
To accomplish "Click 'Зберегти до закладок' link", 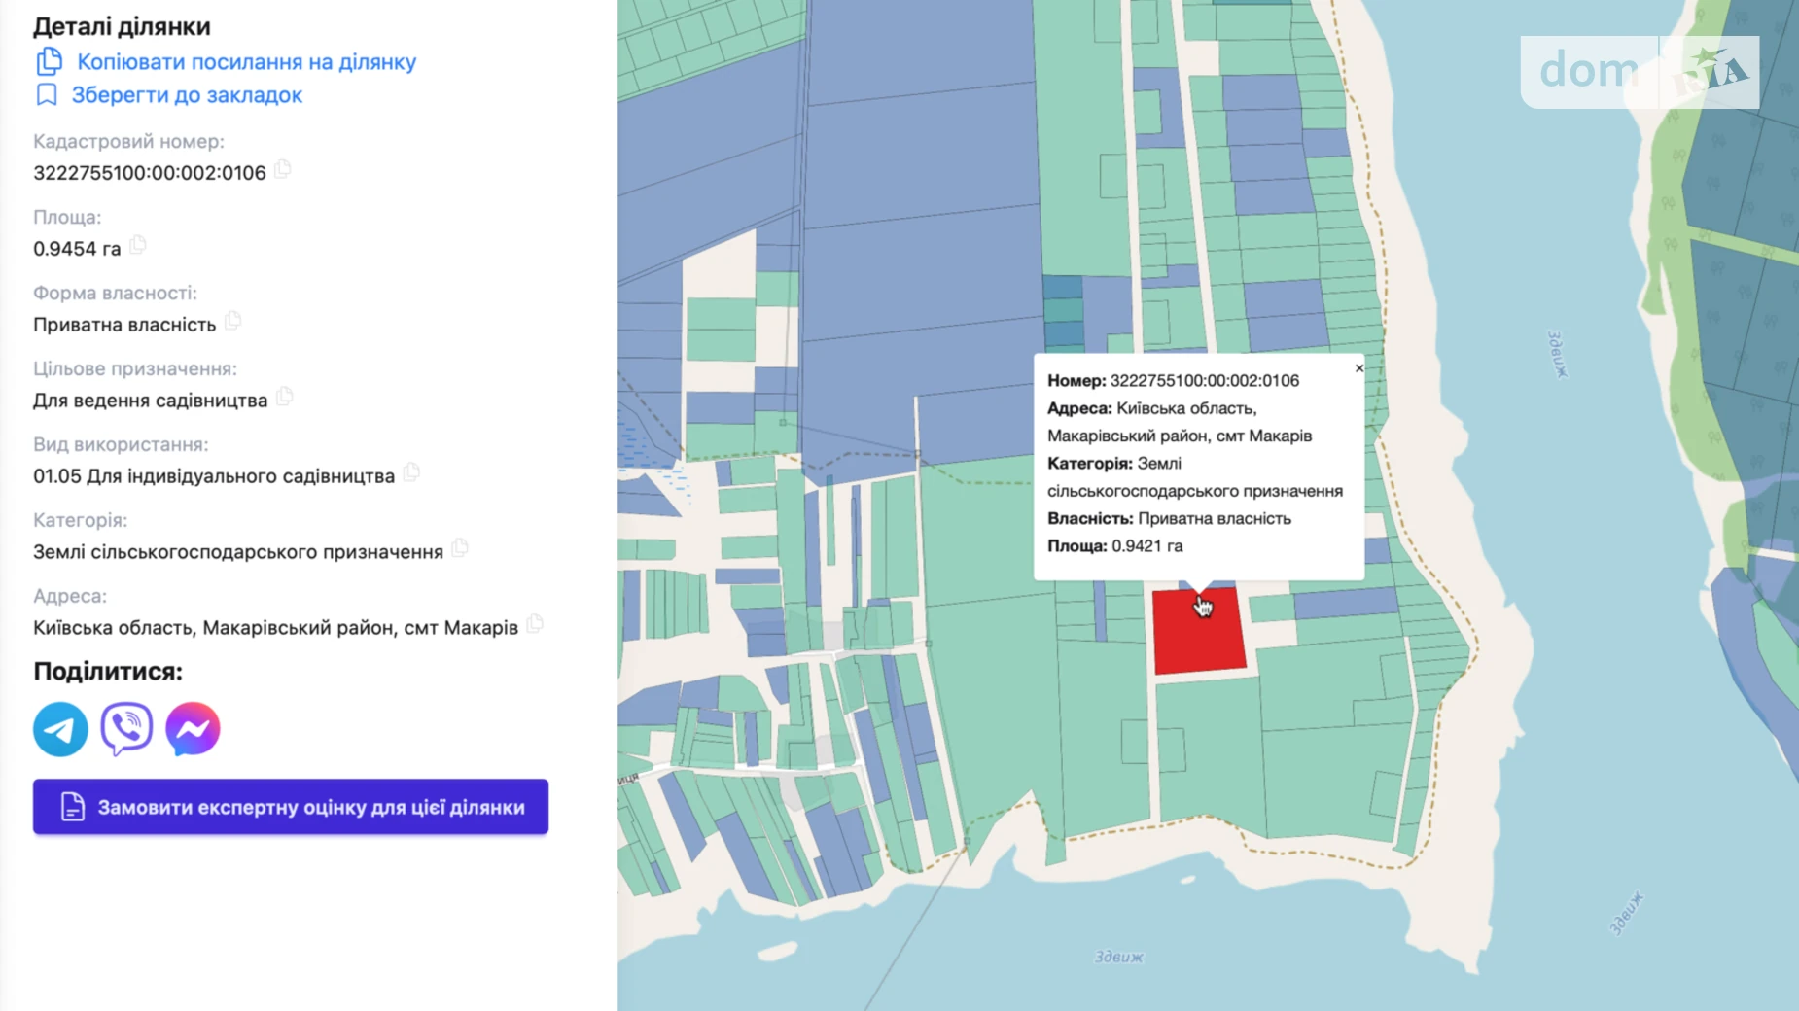I will 187,95.
